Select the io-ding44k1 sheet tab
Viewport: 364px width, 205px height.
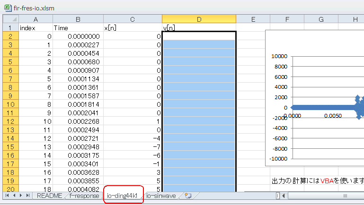(122, 196)
